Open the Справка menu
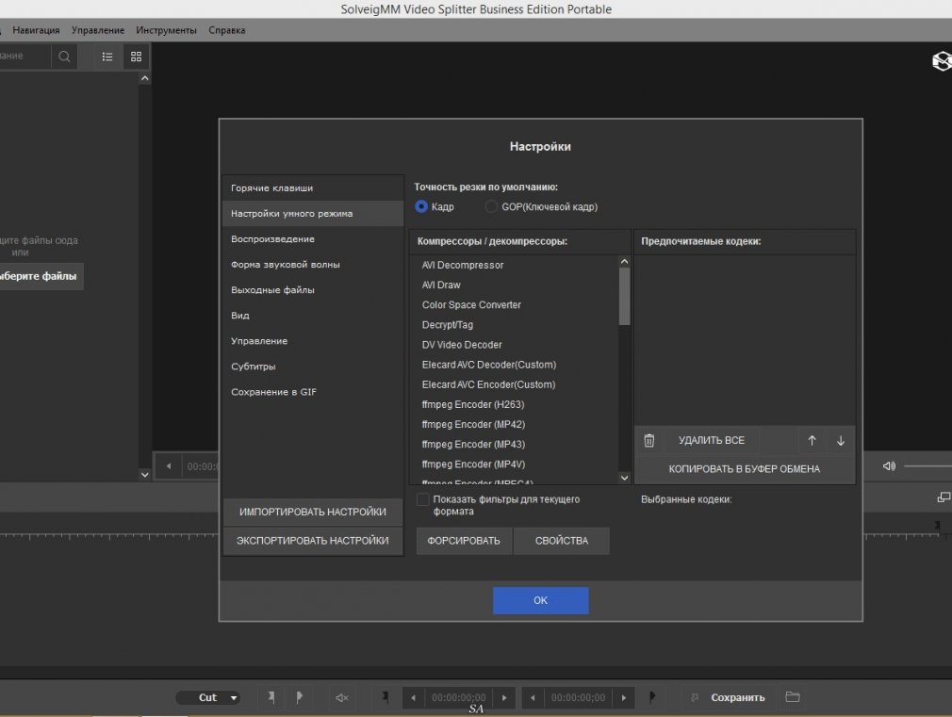The width and height of the screenshot is (952, 717). point(226,30)
